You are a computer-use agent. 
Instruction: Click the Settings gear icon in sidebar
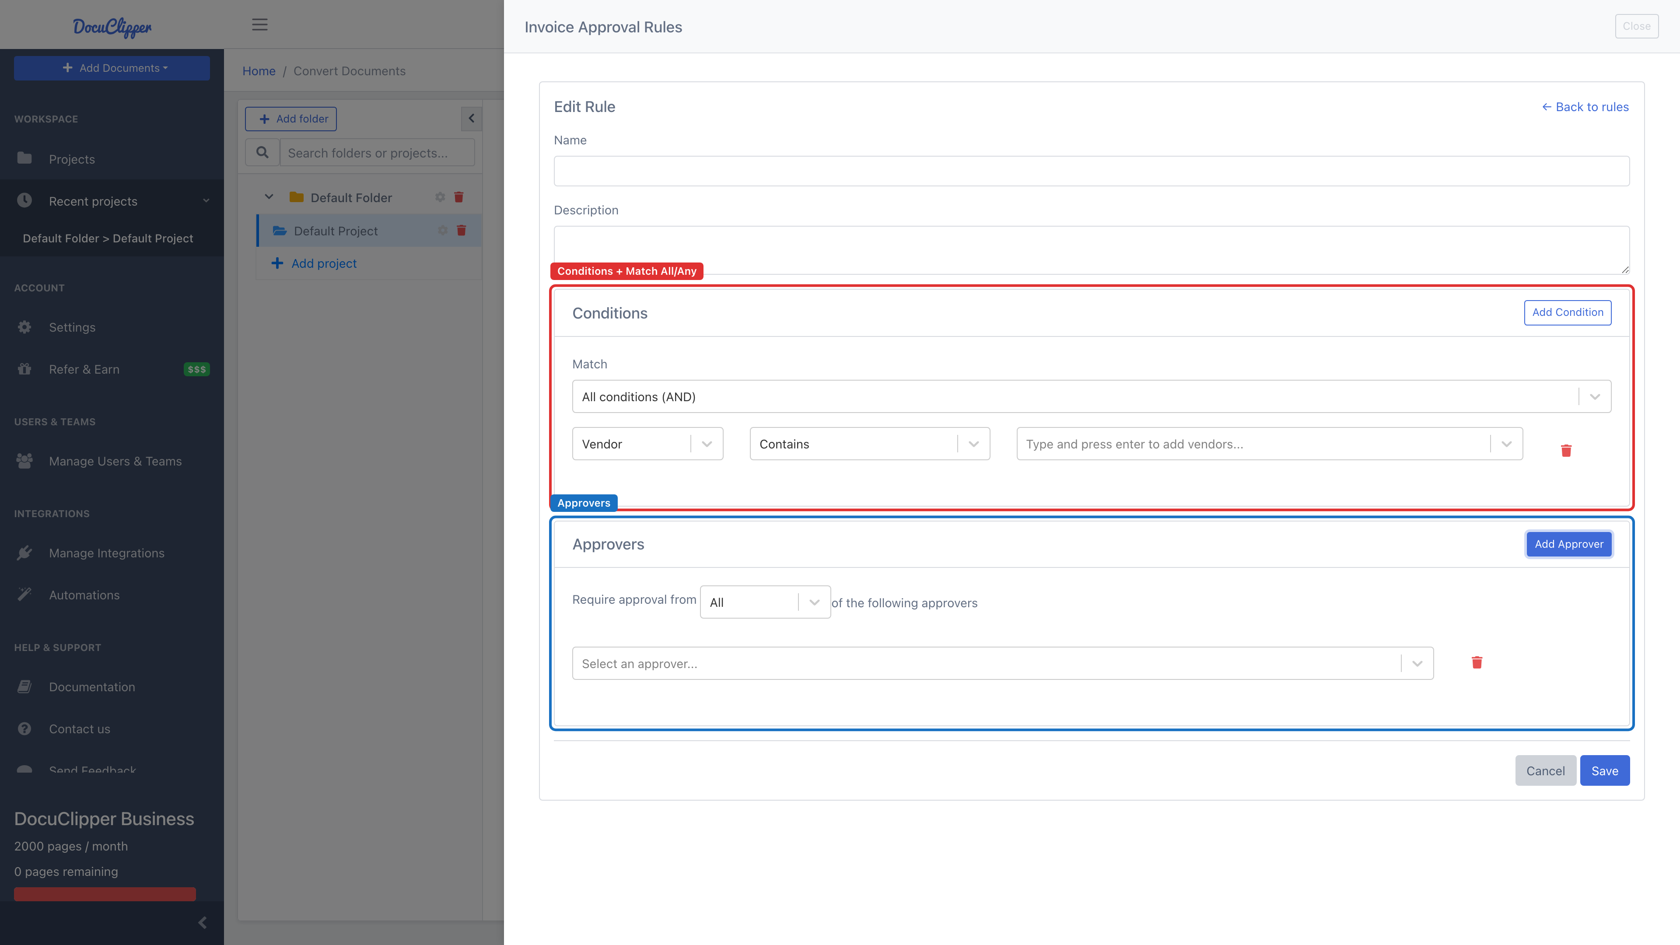[24, 327]
